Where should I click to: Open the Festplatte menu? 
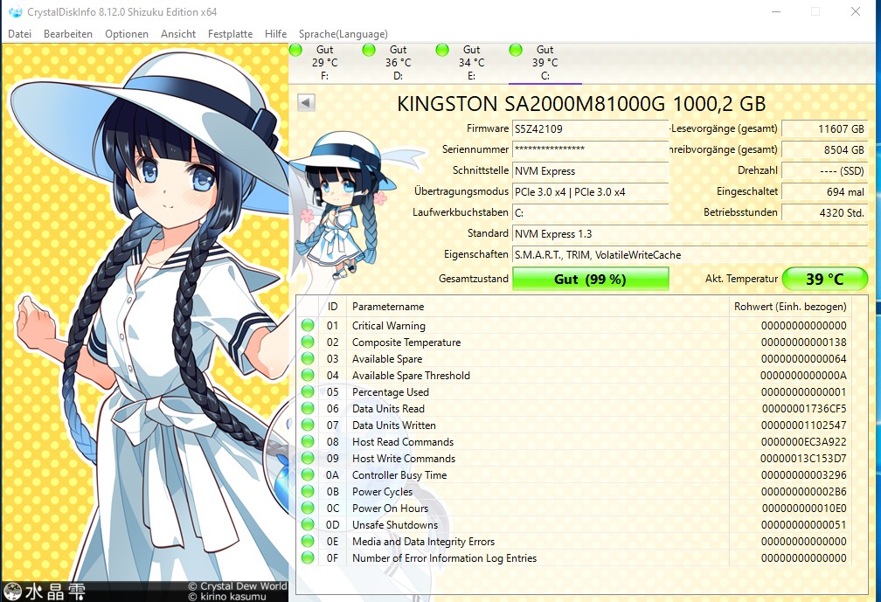(231, 34)
